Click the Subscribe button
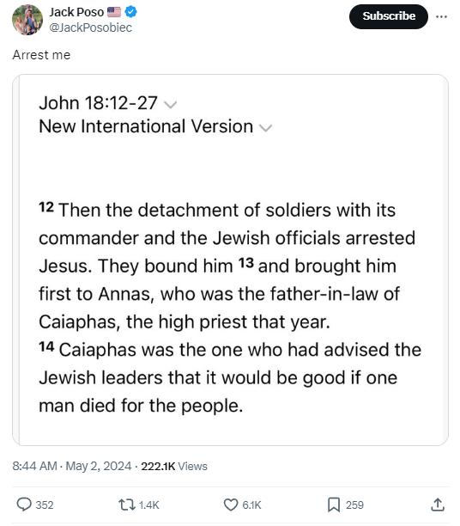 click(x=388, y=16)
